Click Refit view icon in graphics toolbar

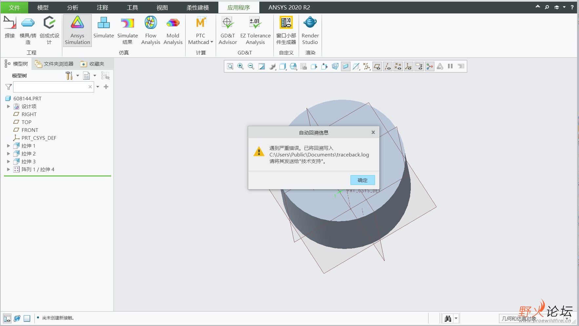tap(230, 67)
